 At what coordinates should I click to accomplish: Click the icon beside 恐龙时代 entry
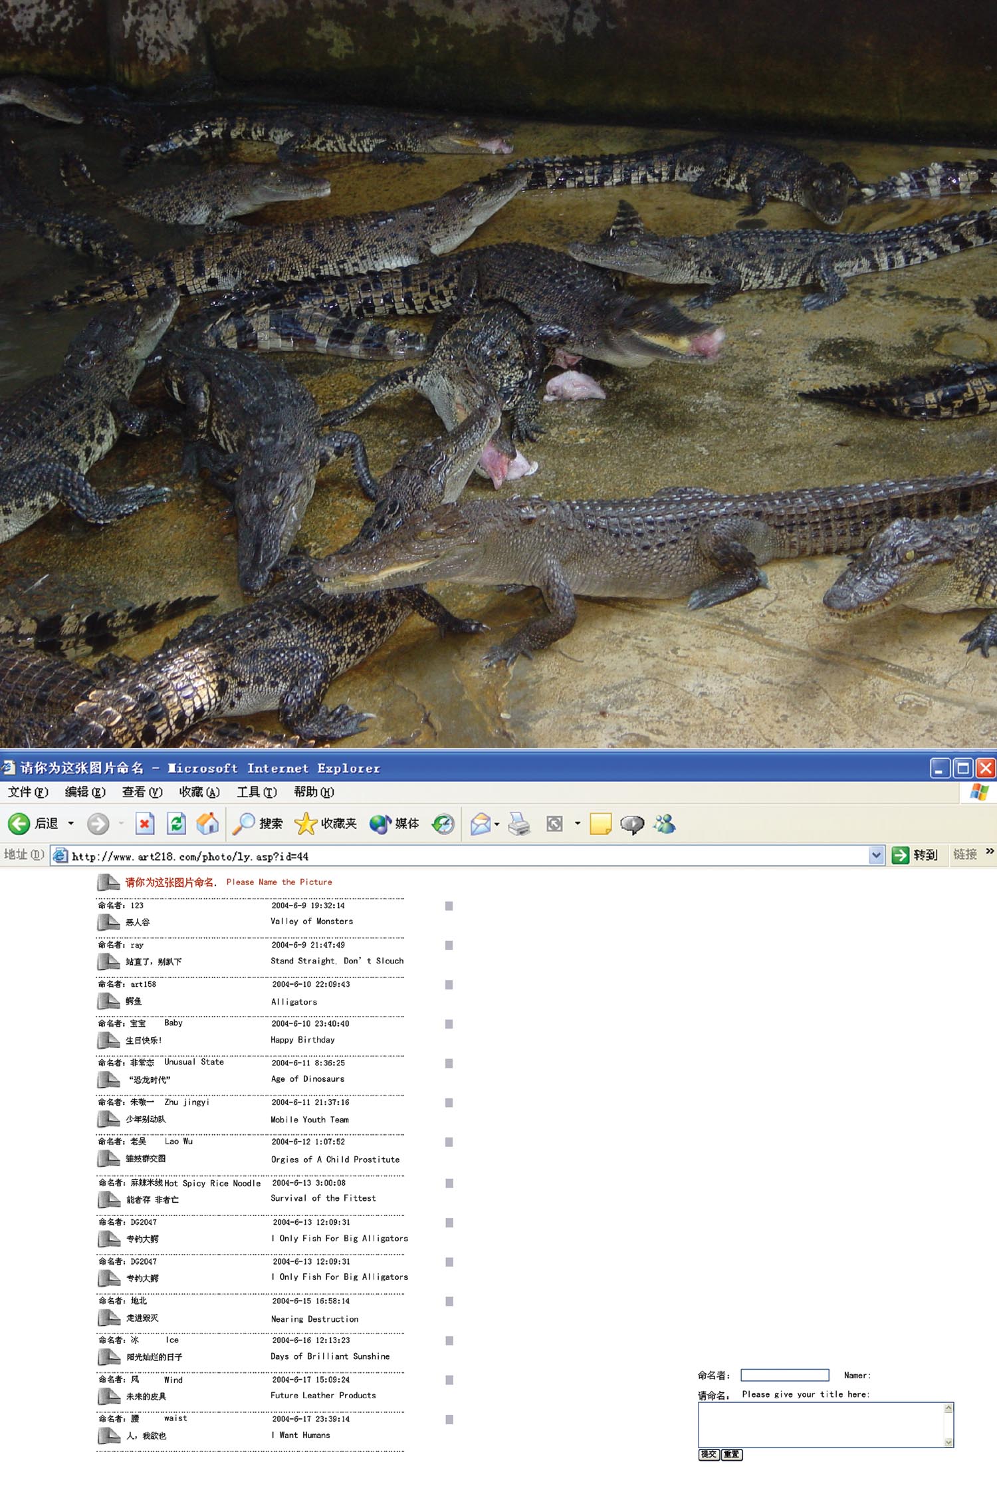click(108, 1080)
